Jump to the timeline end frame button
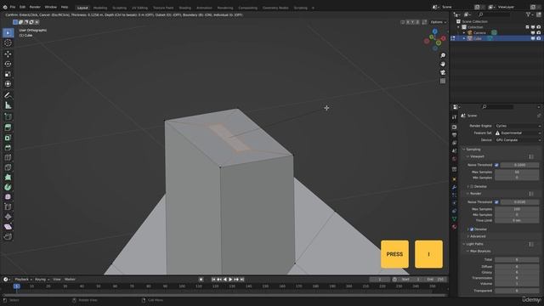544x306 pixels. tap(242, 280)
